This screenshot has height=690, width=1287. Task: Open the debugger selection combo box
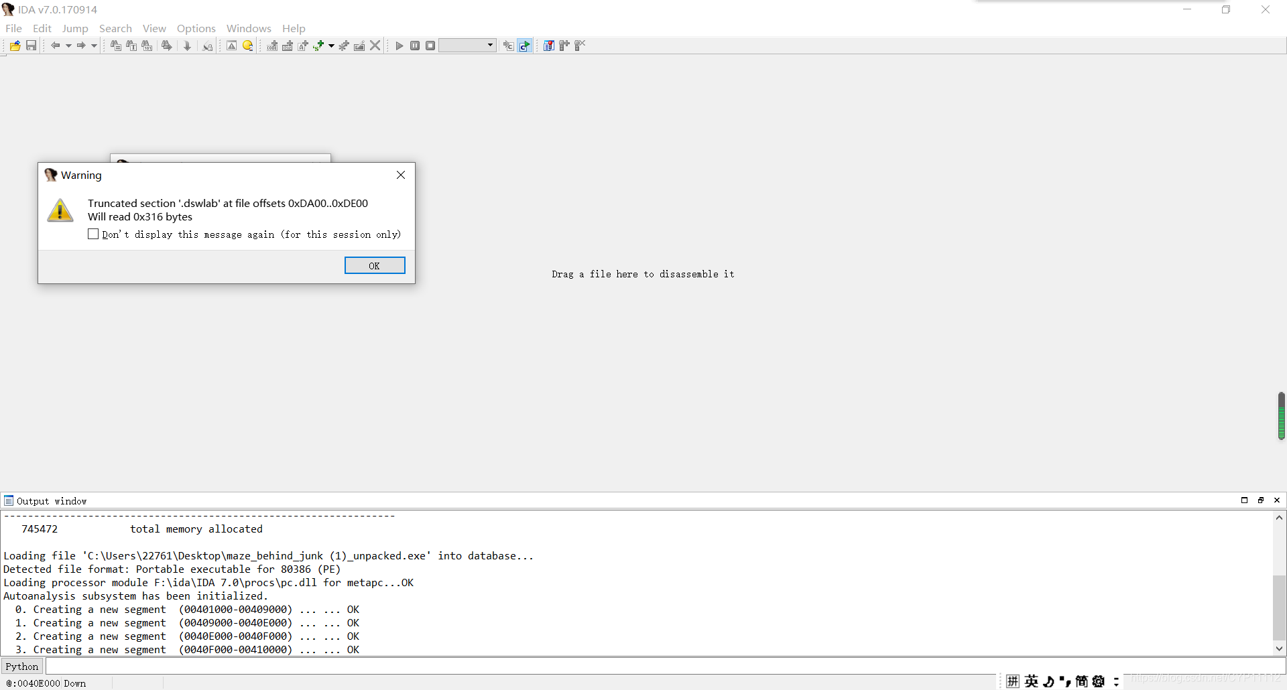(x=467, y=46)
